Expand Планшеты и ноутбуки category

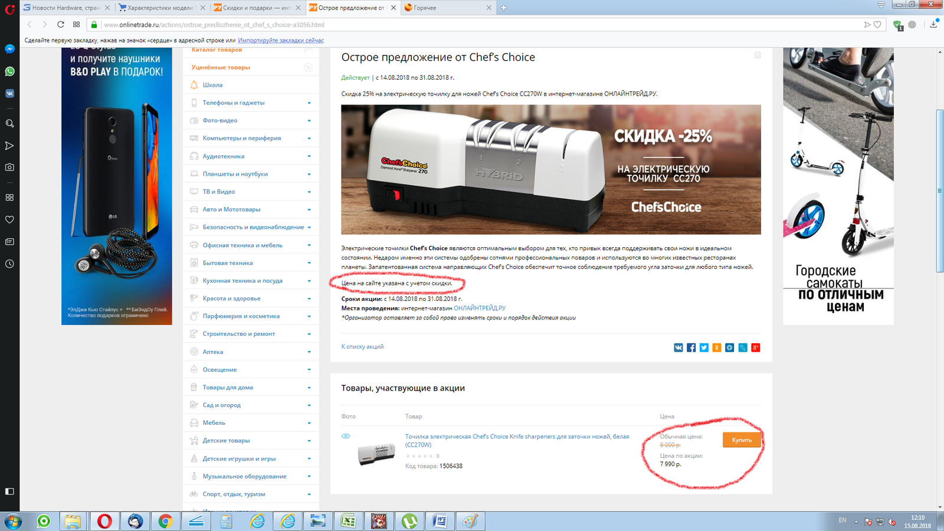point(309,174)
